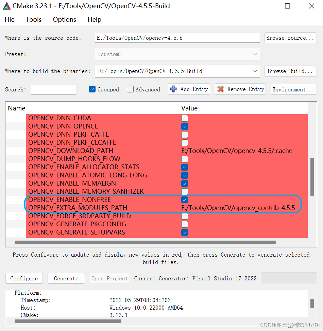323x331 pixels.
Task: Open the Tools menu
Action: [33, 19]
